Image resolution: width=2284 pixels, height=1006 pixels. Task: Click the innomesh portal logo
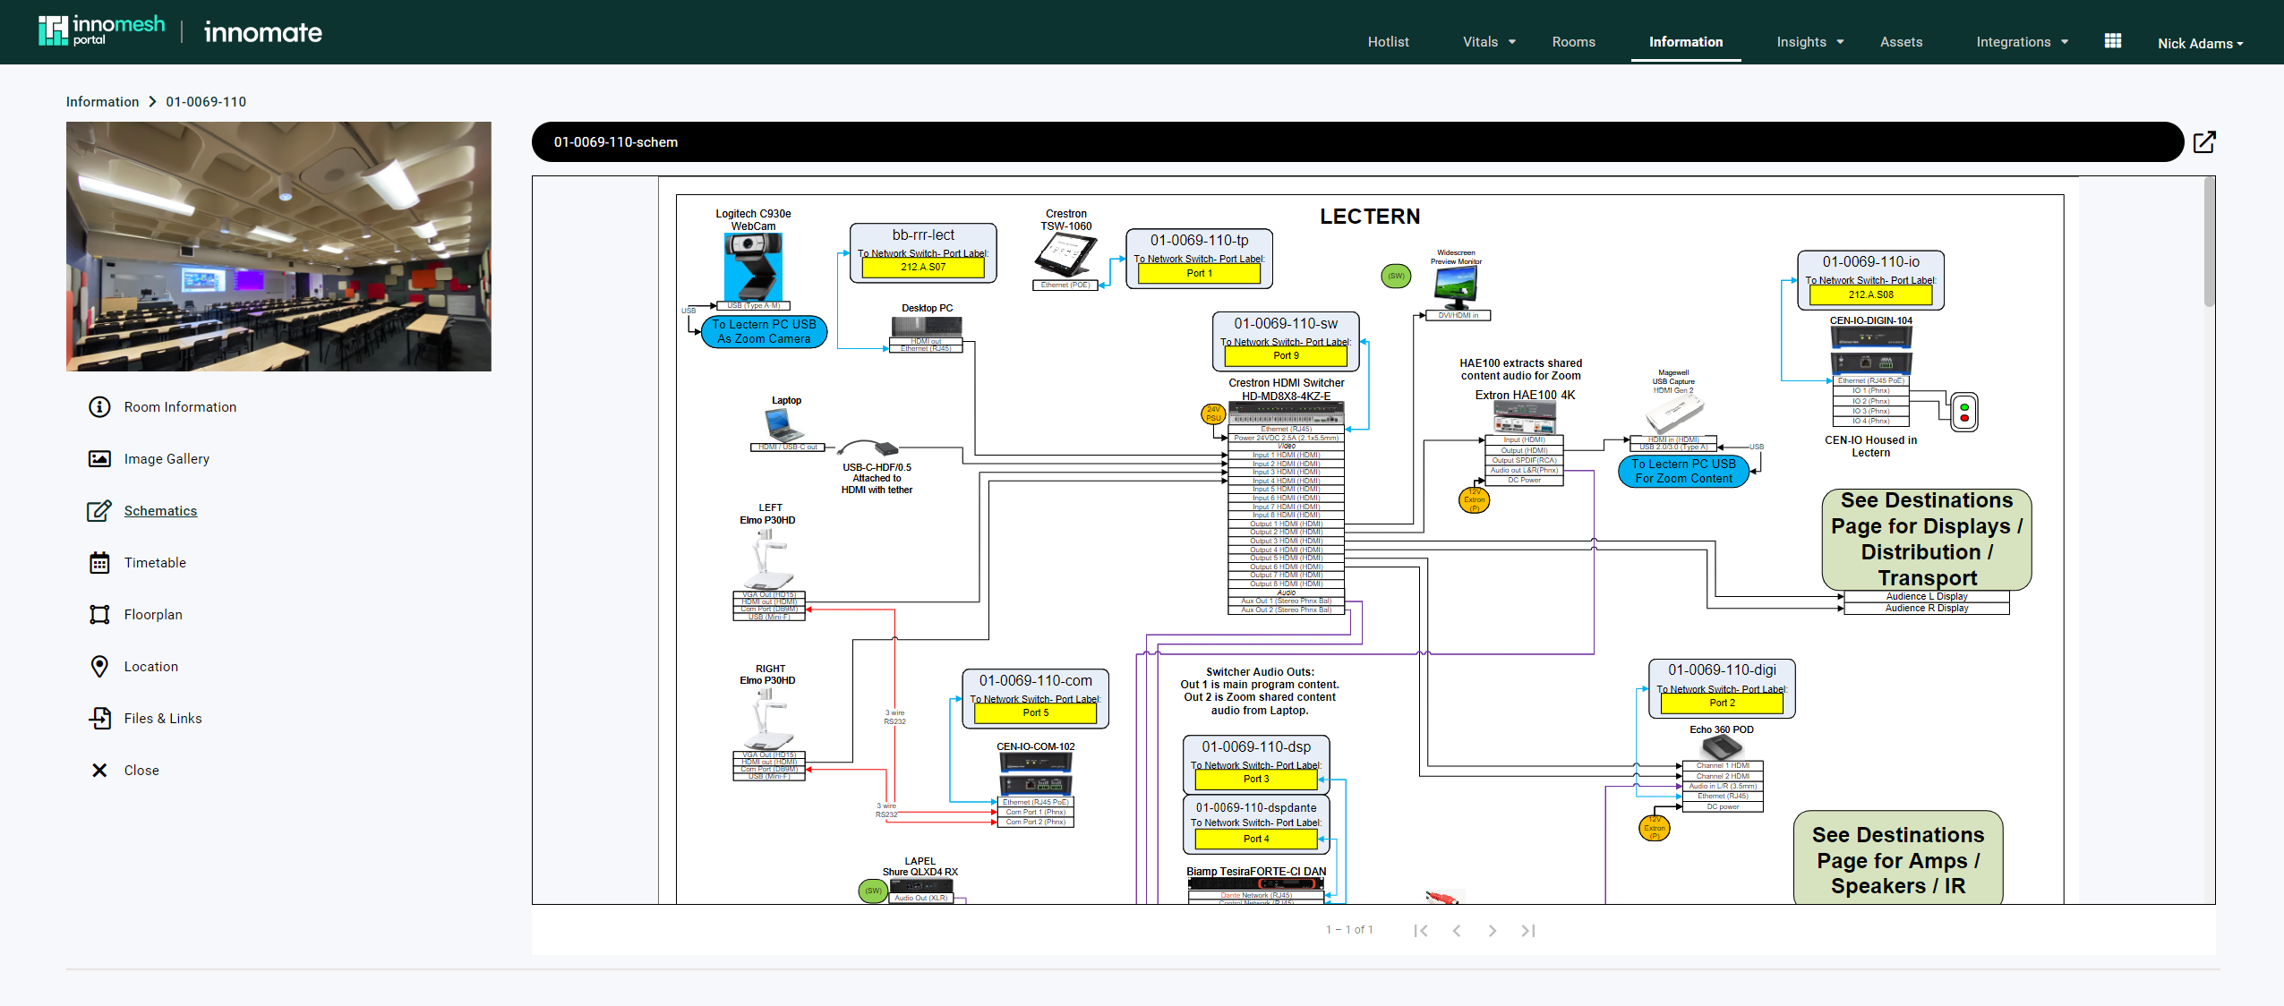101,30
